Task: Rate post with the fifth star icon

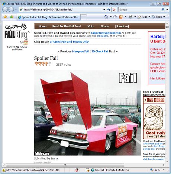Action: [x=49, y=64]
